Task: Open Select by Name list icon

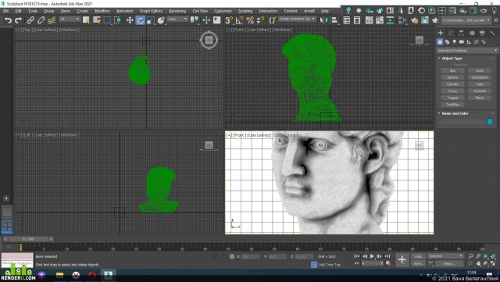Action: 97,20
